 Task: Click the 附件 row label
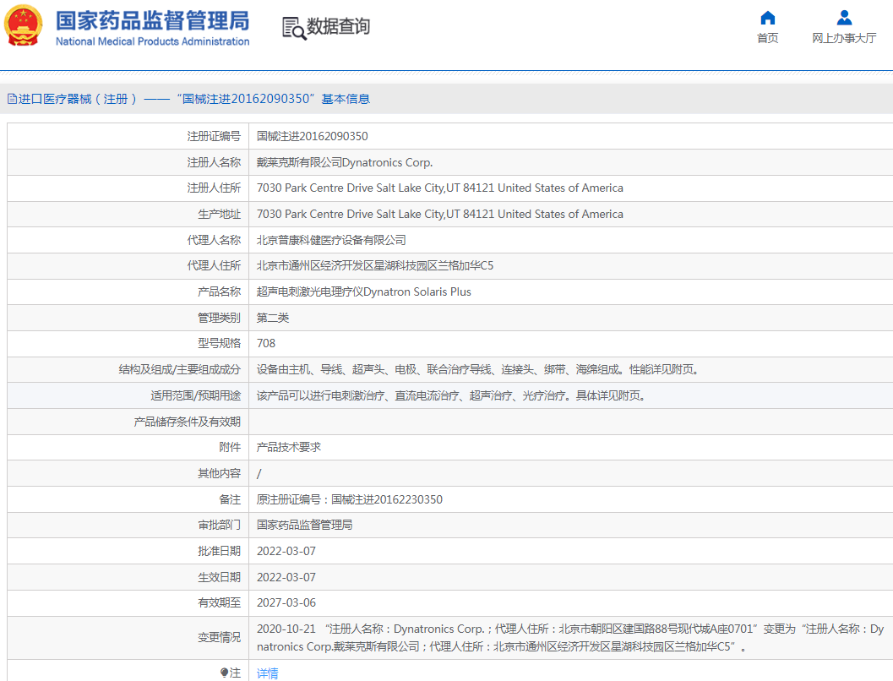point(230,448)
